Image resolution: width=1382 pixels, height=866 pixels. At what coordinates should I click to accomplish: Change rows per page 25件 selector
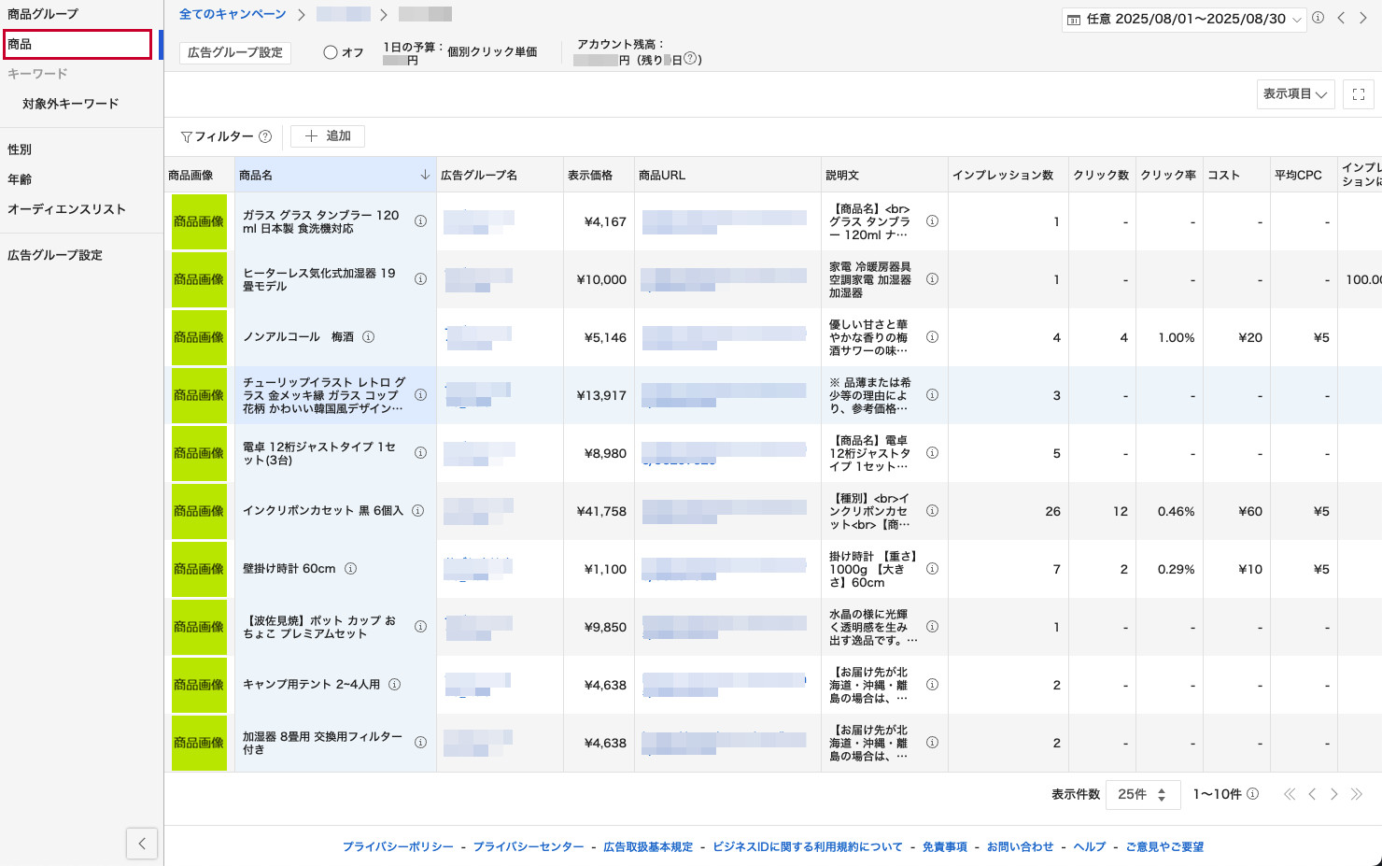tap(1143, 795)
